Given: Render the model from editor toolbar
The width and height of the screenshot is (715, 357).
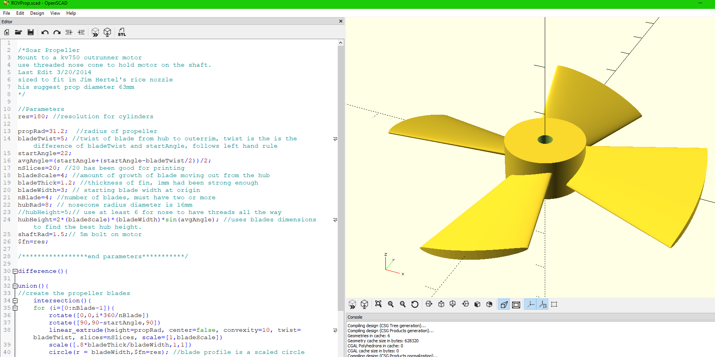Looking at the screenshot, I should [107, 32].
